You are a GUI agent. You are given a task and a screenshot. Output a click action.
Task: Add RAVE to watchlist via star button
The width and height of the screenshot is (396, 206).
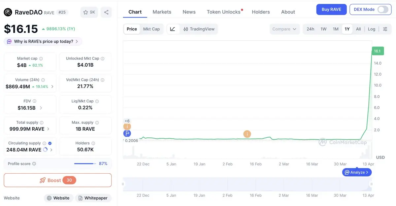89,12
